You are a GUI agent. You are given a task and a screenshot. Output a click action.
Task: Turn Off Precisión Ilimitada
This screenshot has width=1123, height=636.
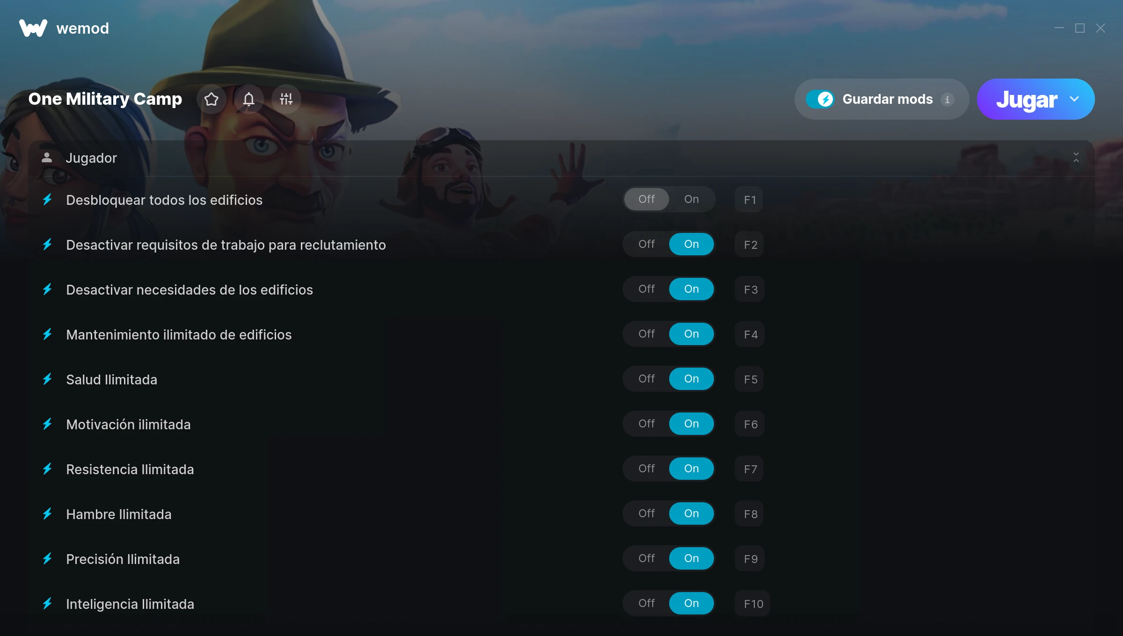pos(647,558)
